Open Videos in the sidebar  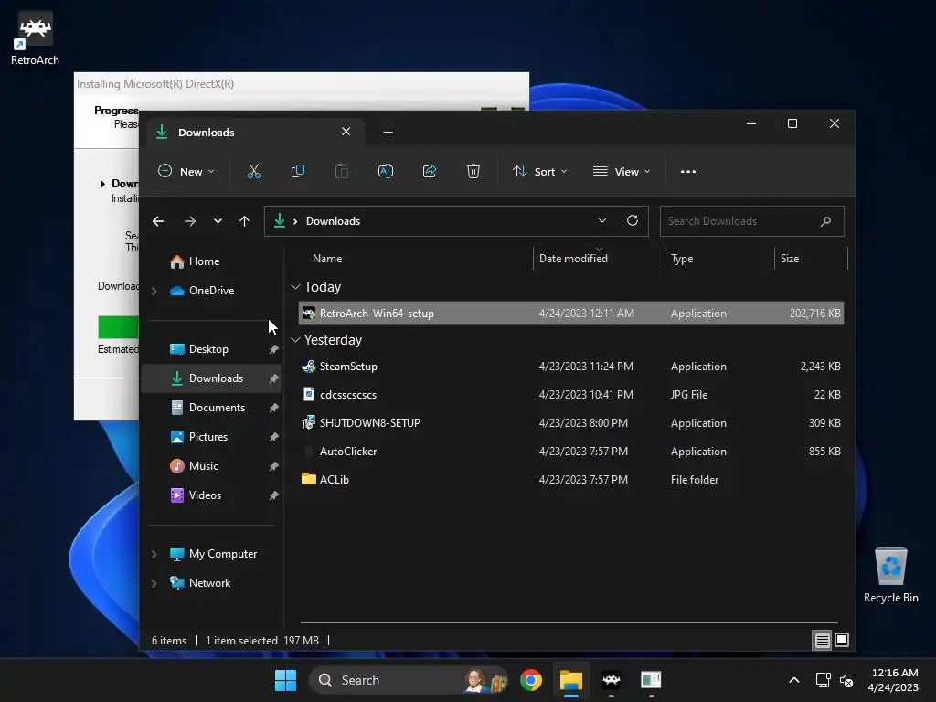pyautogui.click(x=205, y=495)
